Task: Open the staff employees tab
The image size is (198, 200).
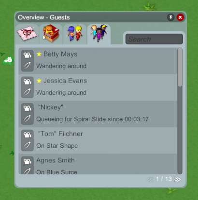Action: (x=75, y=34)
